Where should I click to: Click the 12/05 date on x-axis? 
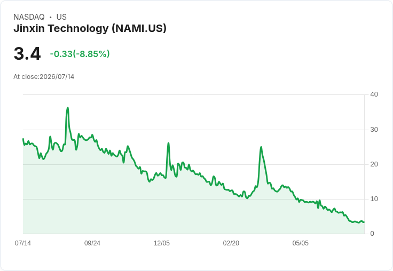coord(162,243)
